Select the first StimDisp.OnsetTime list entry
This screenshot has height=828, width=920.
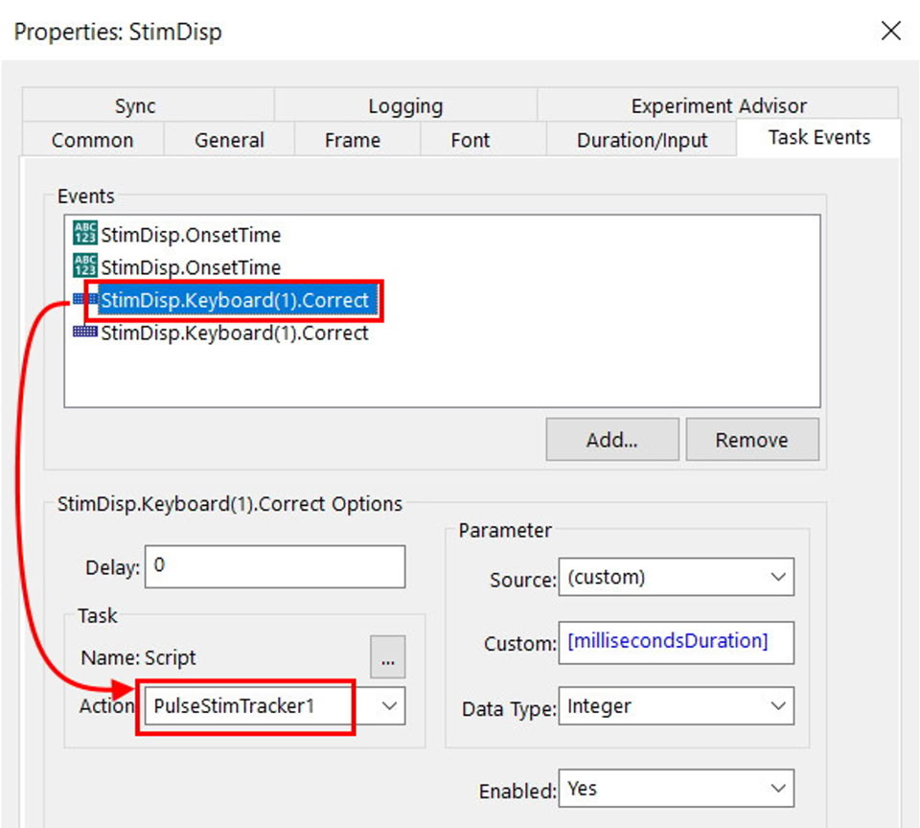click(x=190, y=235)
